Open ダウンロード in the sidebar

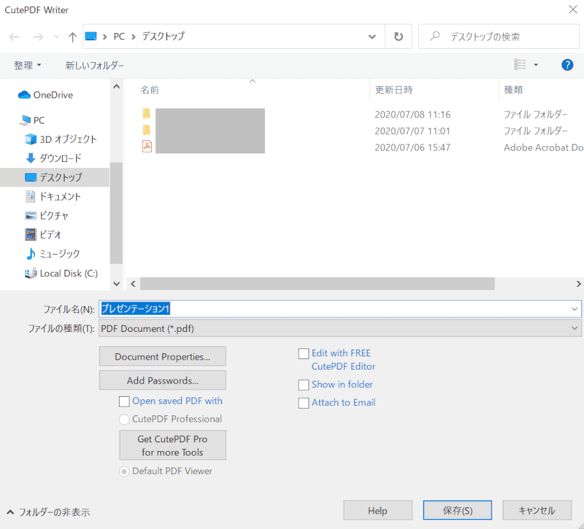point(60,158)
